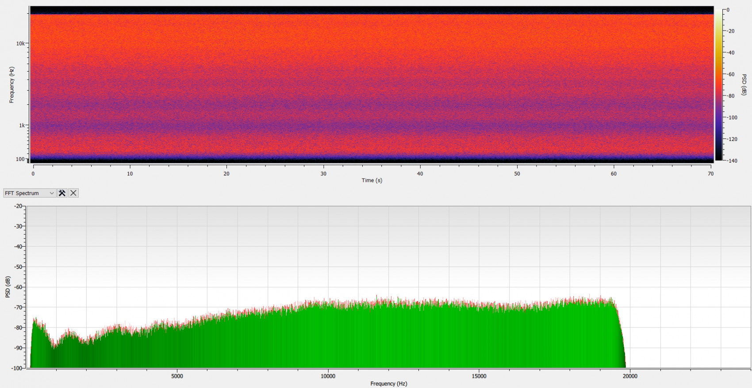752x388 pixels.
Task: Click the 10000 Hz label on the FFT axis
Action: pyautogui.click(x=328, y=376)
